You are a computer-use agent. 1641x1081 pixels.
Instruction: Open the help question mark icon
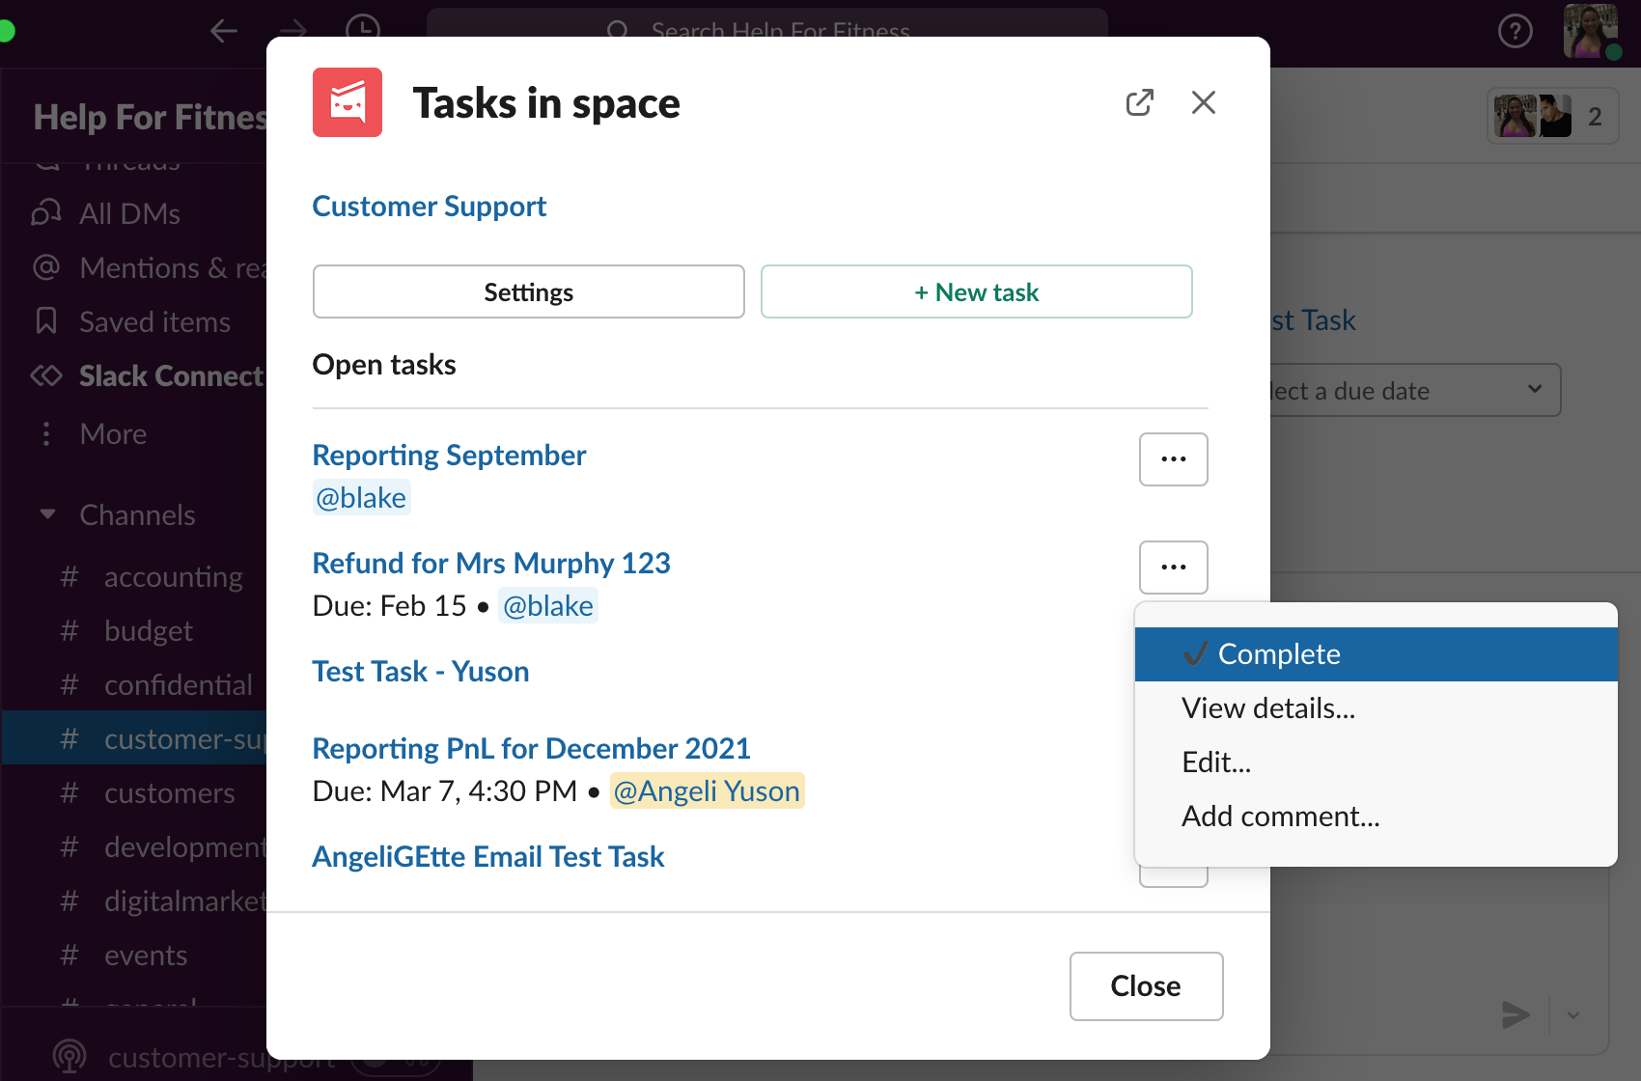(x=1515, y=32)
